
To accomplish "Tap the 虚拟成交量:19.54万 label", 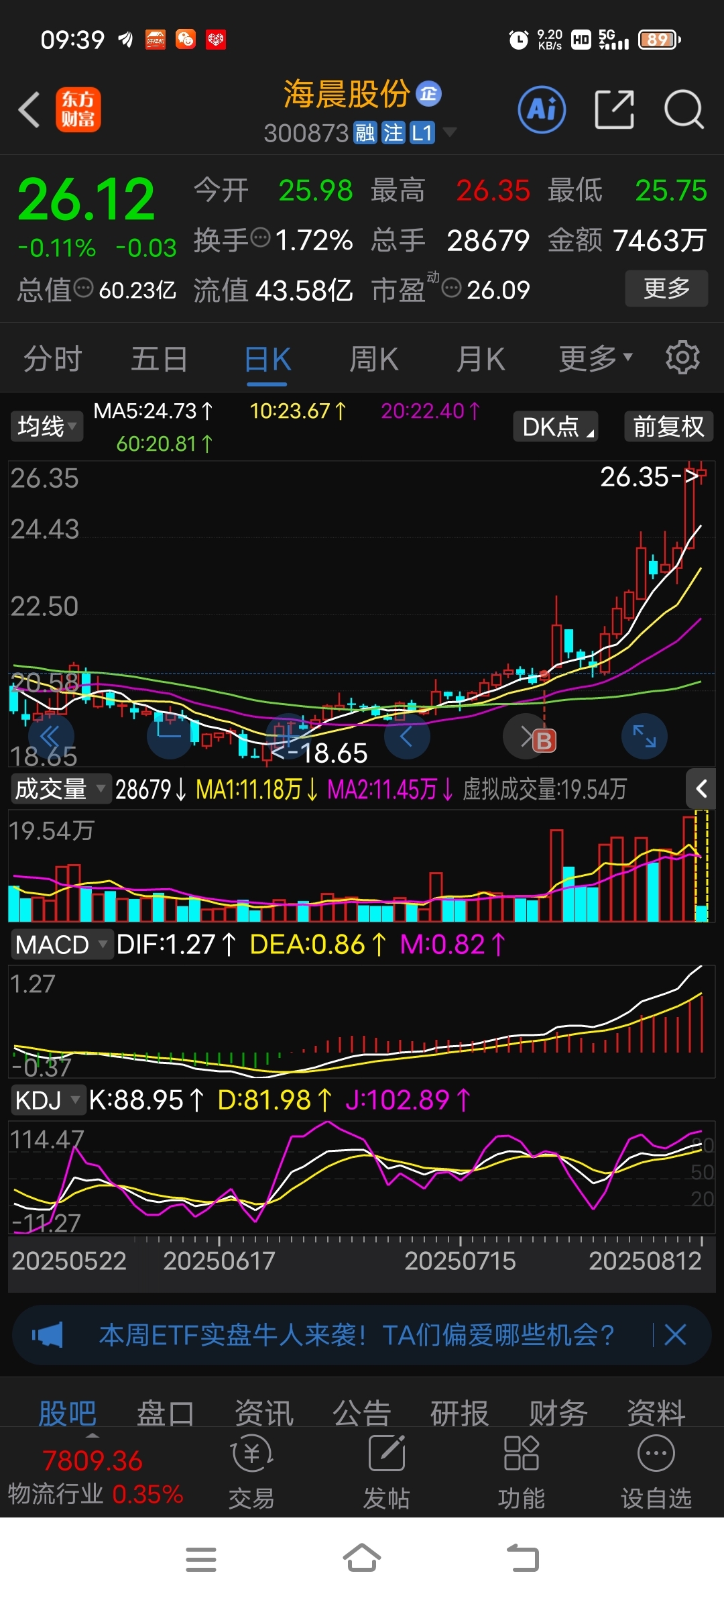I will pyautogui.click(x=544, y=790).
